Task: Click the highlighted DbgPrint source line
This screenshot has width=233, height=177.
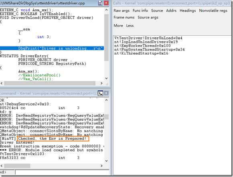Action: point(52,48)
